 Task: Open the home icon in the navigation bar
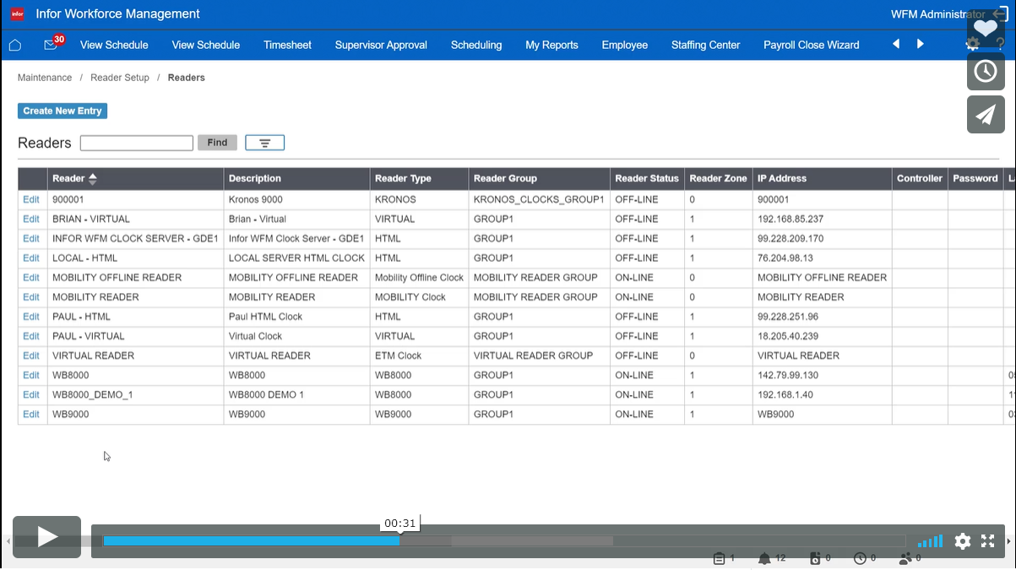16,45
